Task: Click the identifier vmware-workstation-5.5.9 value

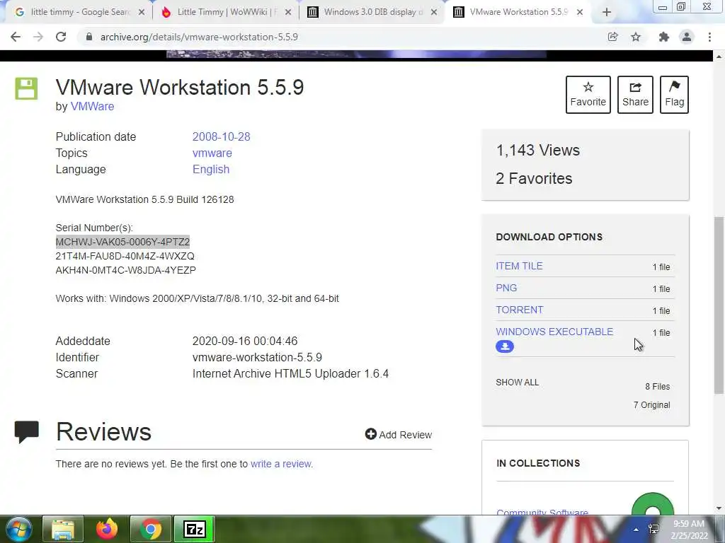Action: [x=257, y=357]
